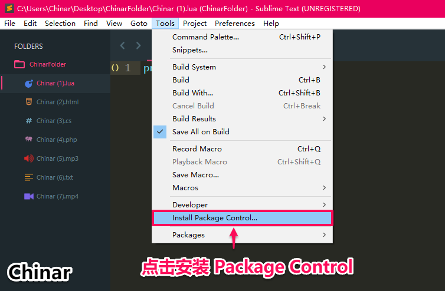Expand the Macros submenu arrow
The width and height of the screenshot is (445, 291).
pyautogui.click(x=324, y=188)
